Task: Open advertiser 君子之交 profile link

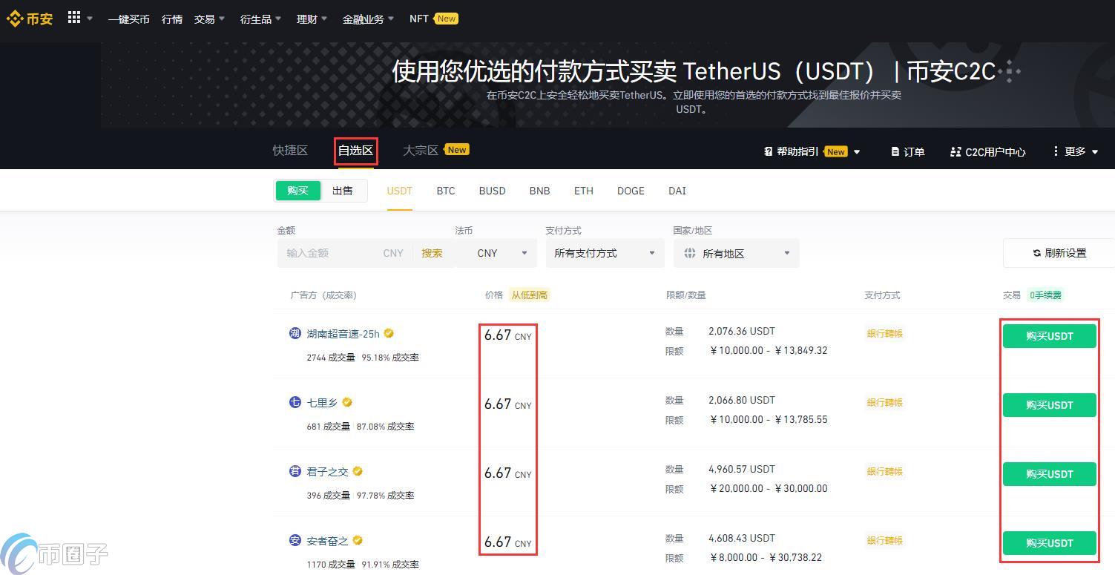Action: click(x=327, y=472)
